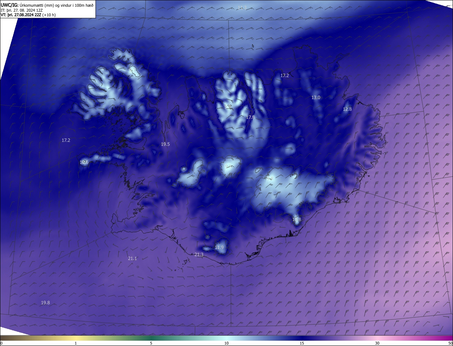The image size is (453, 346).
Task: Click the 19.5 value on the map
Action: tap(165, 144)
